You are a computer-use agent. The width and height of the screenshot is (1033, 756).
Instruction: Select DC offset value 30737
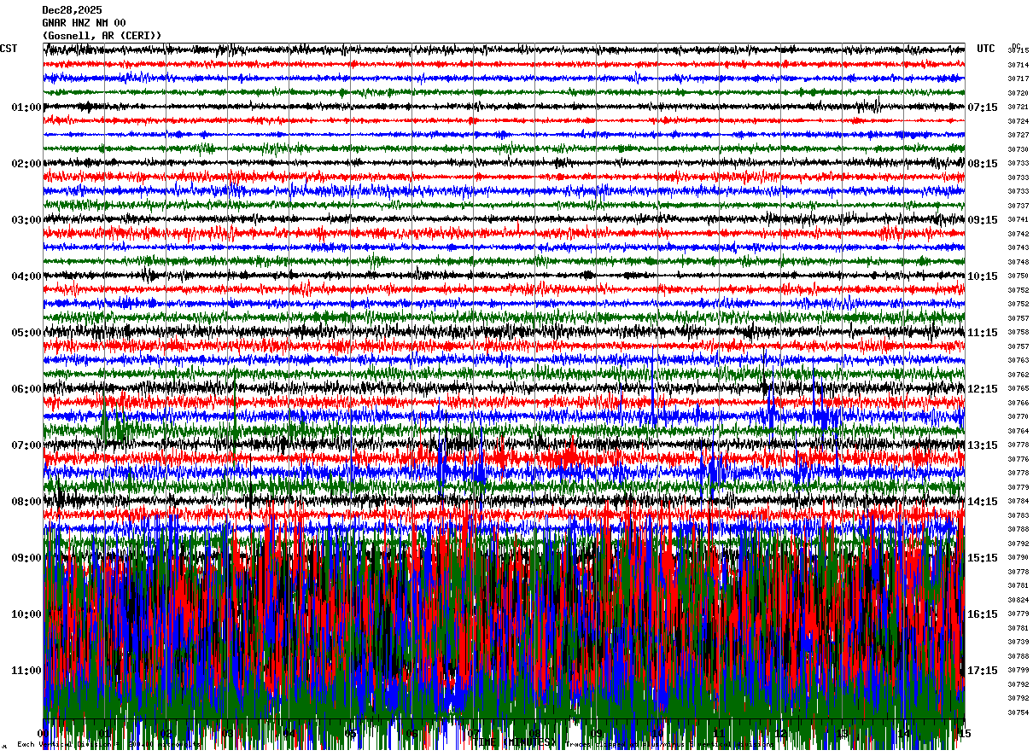pyautogui.click(x=1018, y=206)
